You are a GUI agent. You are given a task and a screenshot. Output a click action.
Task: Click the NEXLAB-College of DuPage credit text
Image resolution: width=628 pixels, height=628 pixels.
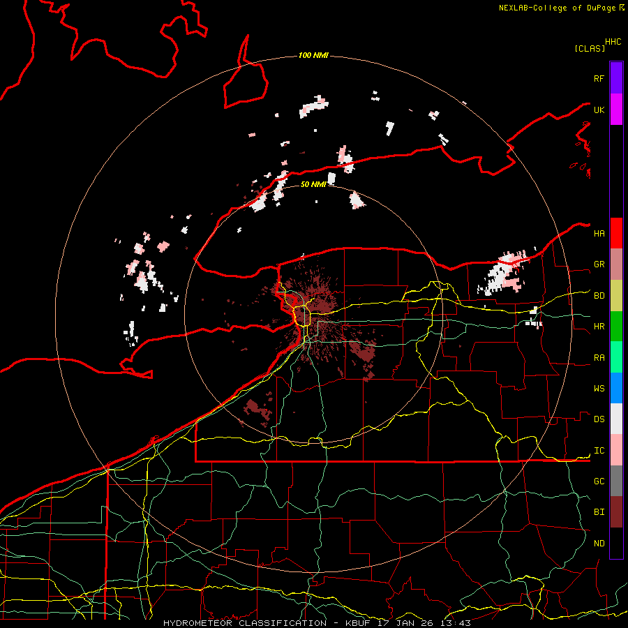(557, 8)
